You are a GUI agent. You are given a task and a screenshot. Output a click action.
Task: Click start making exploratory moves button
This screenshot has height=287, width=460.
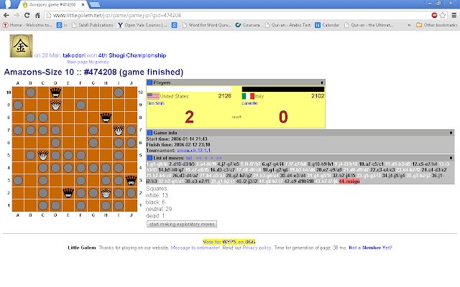[182, 224]
